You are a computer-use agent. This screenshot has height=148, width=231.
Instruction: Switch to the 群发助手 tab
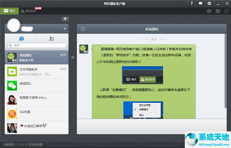click(x=28, y=11)
